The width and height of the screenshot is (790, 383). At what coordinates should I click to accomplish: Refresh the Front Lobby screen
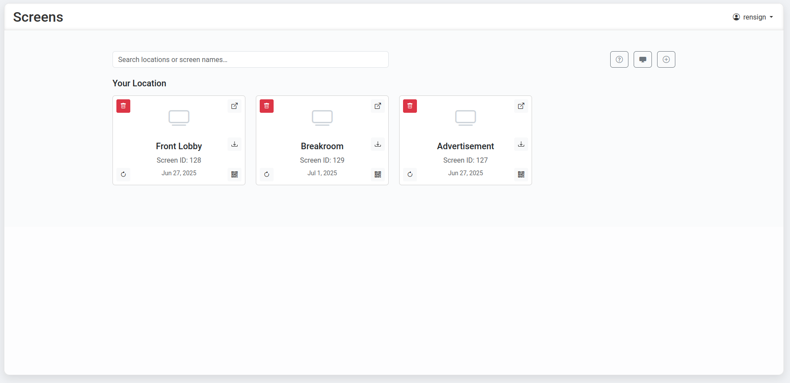pos(123,174)
